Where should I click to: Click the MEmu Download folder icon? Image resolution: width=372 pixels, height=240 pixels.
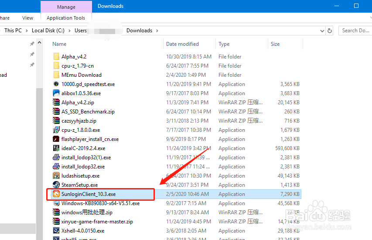(x=56, y=75)
